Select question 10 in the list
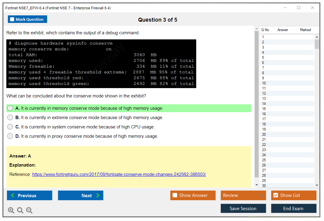The width and height of the screenshot is (324, 221). click(264, 83)
